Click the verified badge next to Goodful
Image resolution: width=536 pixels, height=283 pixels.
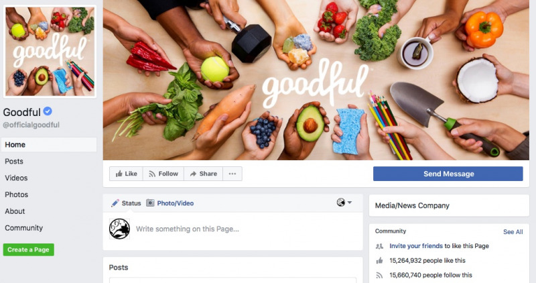[x=48, y=111]
